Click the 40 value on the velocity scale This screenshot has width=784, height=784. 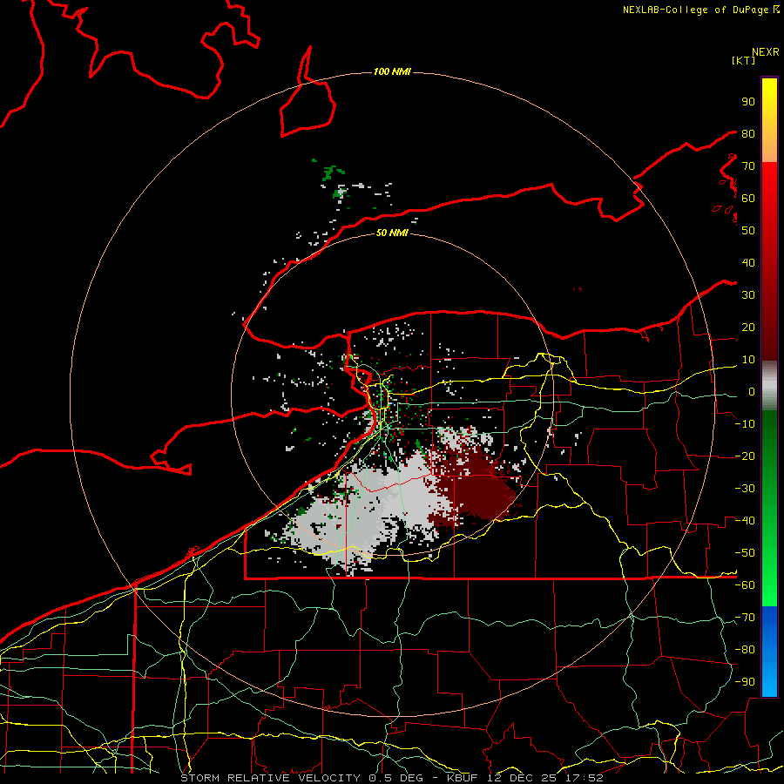tap(748, 262)
